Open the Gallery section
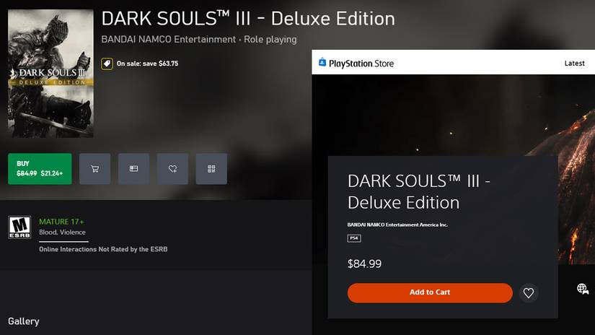The height and width of the screenshot is (335, 595). (24, 321)
